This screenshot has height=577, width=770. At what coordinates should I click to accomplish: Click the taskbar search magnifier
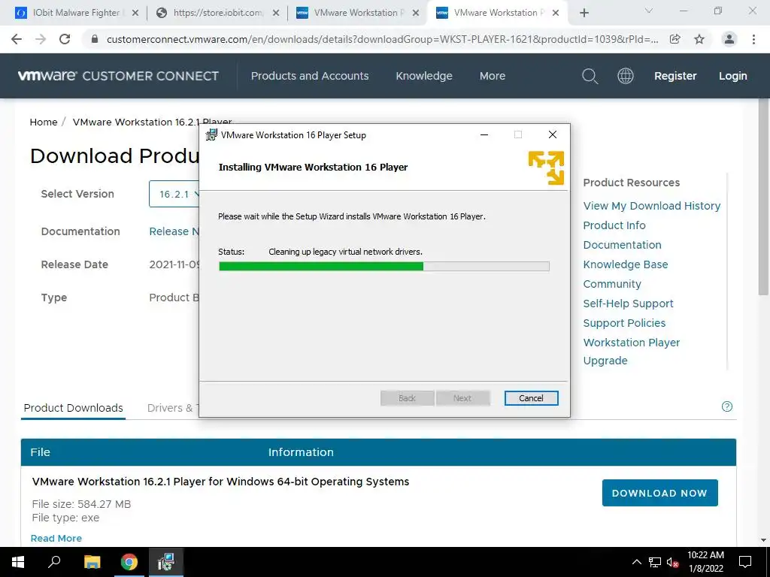[x=54, y=562]
